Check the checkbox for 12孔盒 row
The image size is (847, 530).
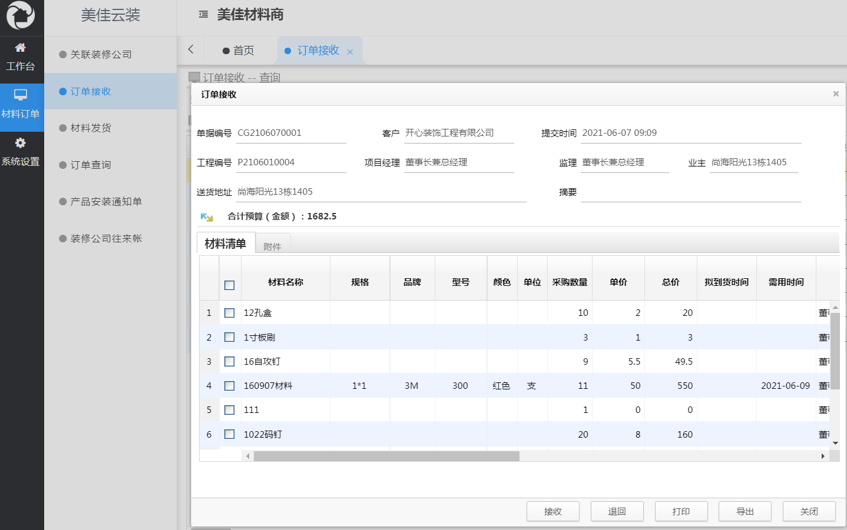(x=229, y=312)
